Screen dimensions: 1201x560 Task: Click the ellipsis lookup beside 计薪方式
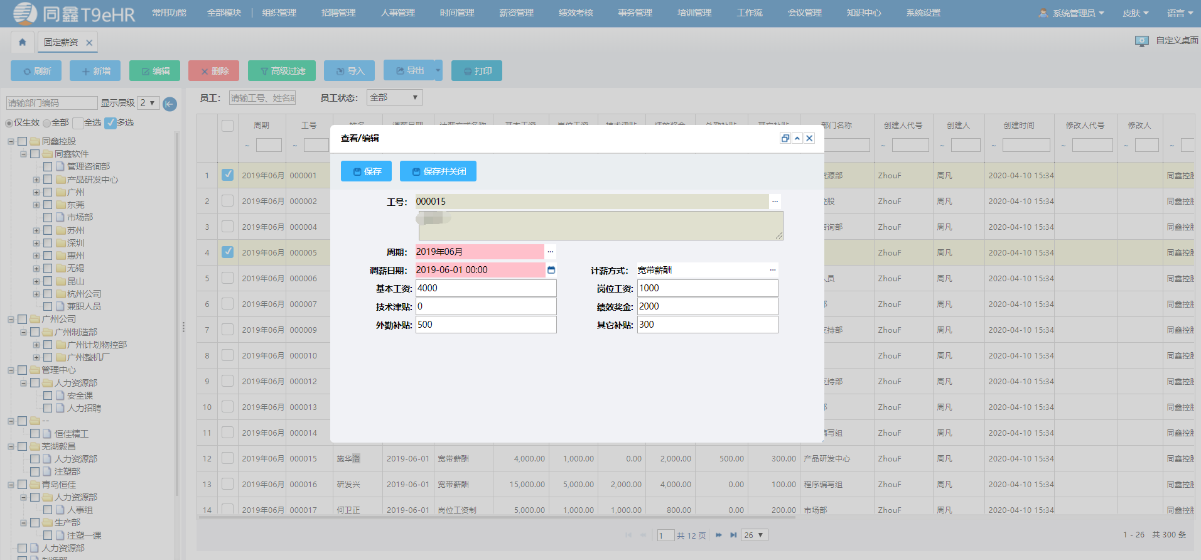click(x=772, y=270)
